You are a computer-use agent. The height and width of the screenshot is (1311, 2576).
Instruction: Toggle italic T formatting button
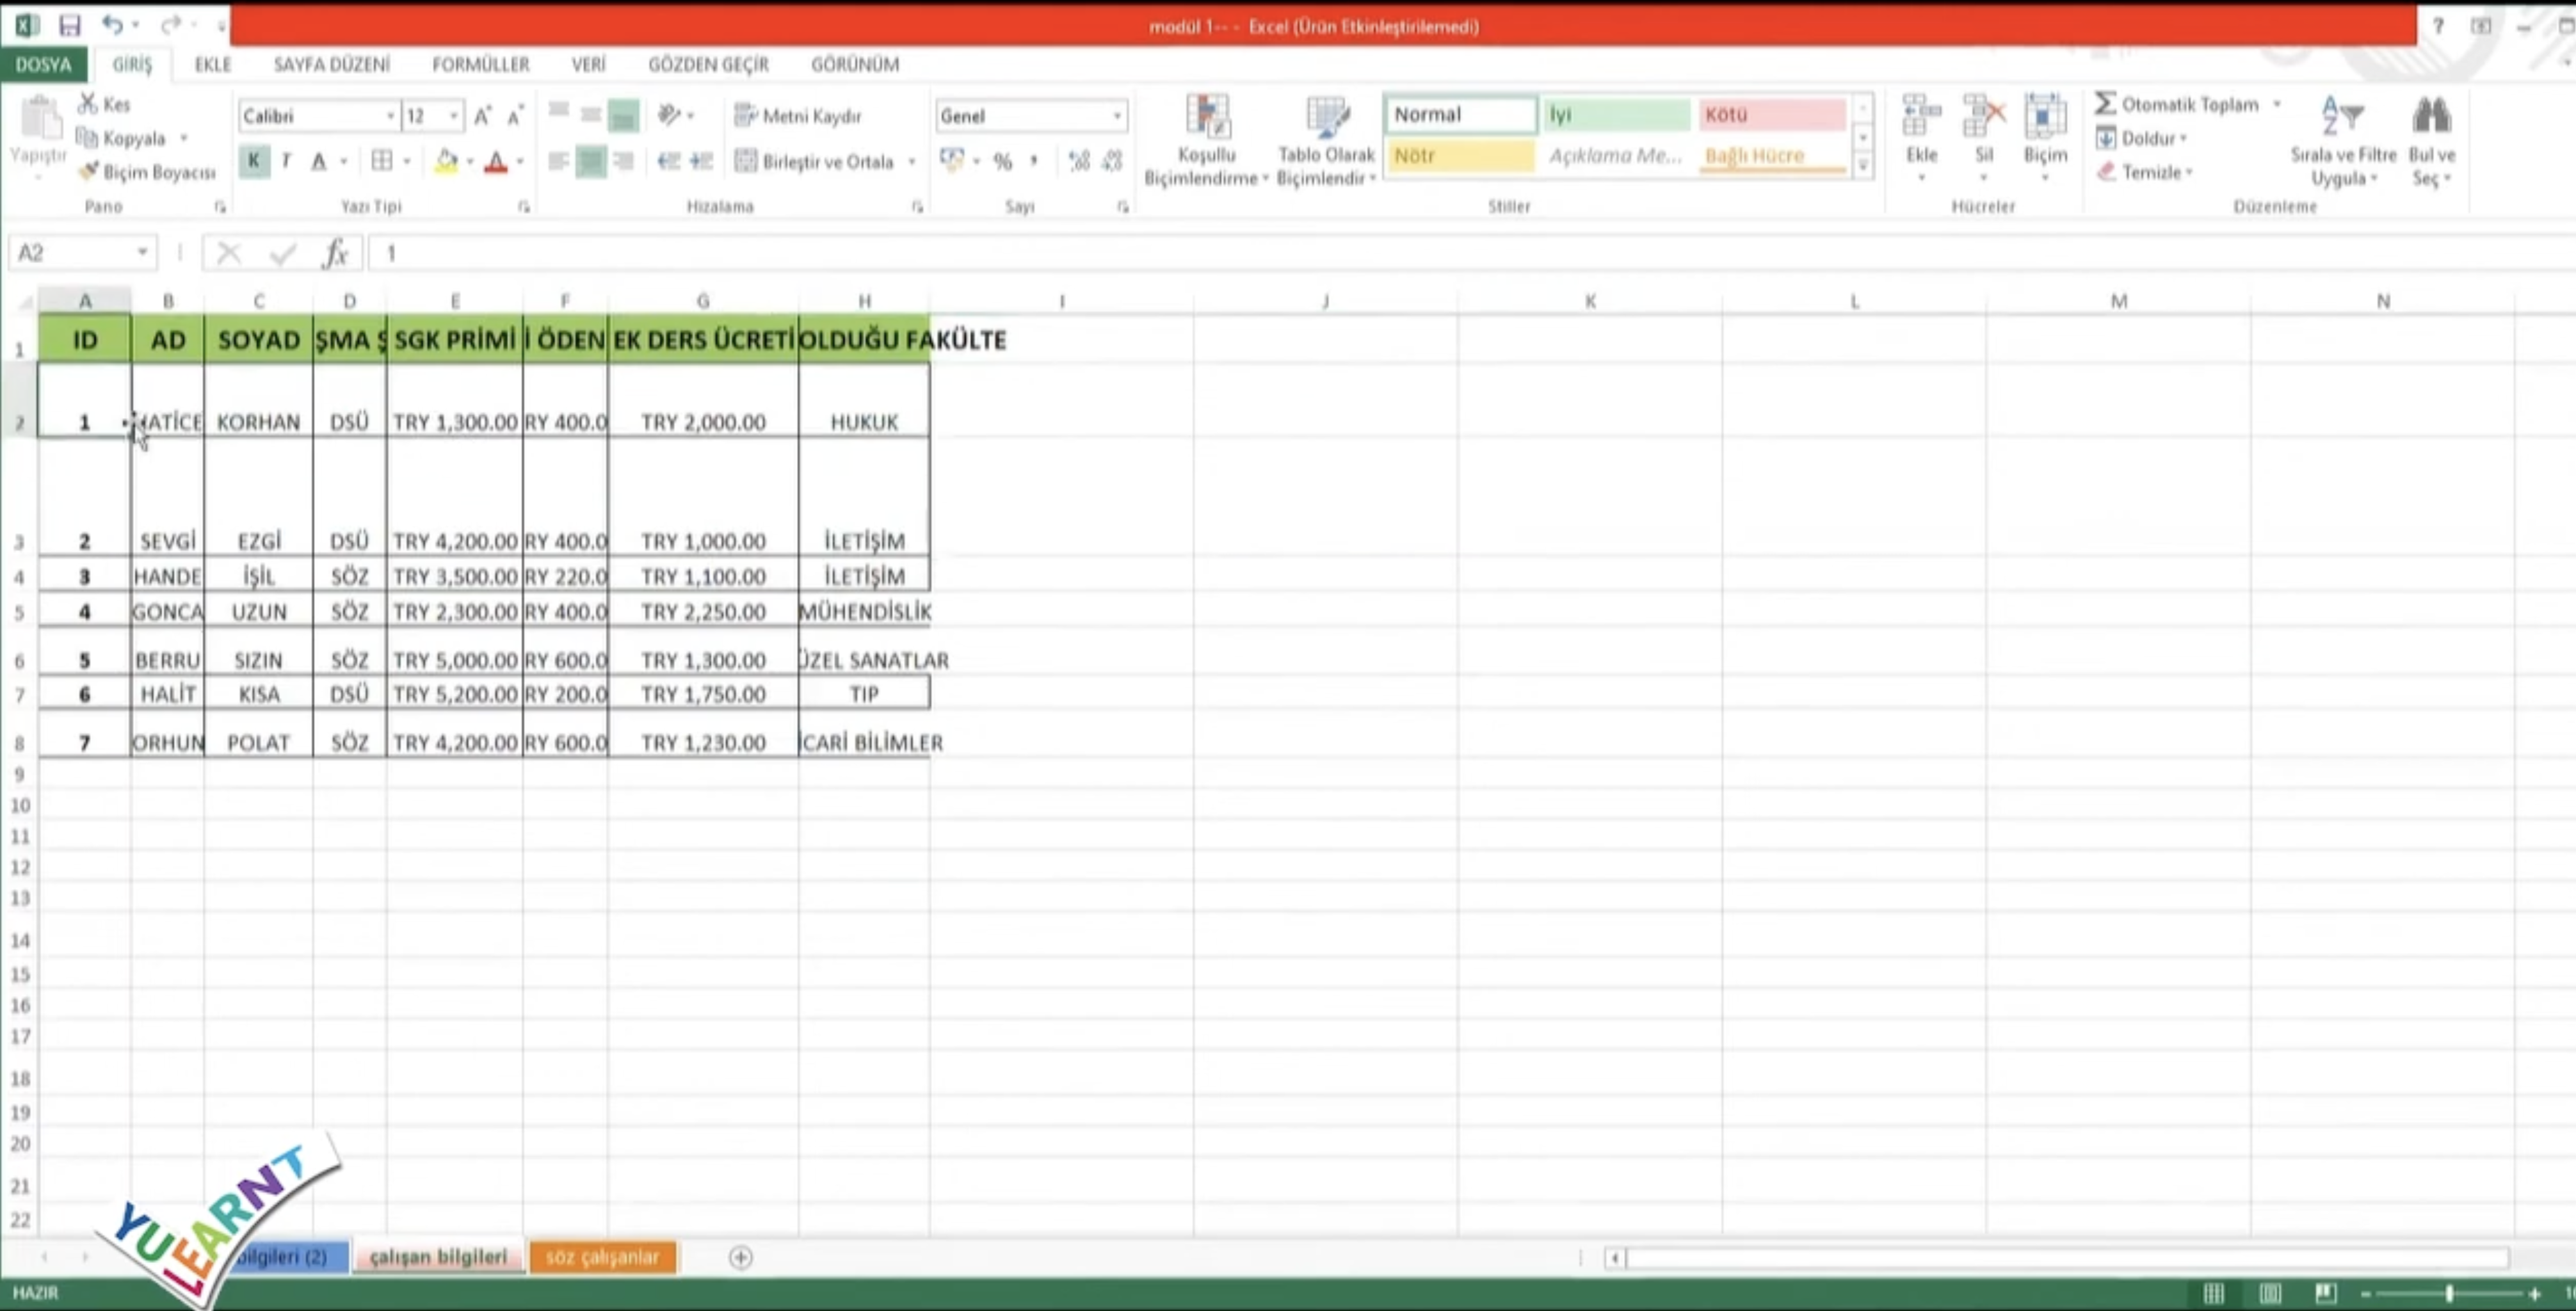(286, 160)
